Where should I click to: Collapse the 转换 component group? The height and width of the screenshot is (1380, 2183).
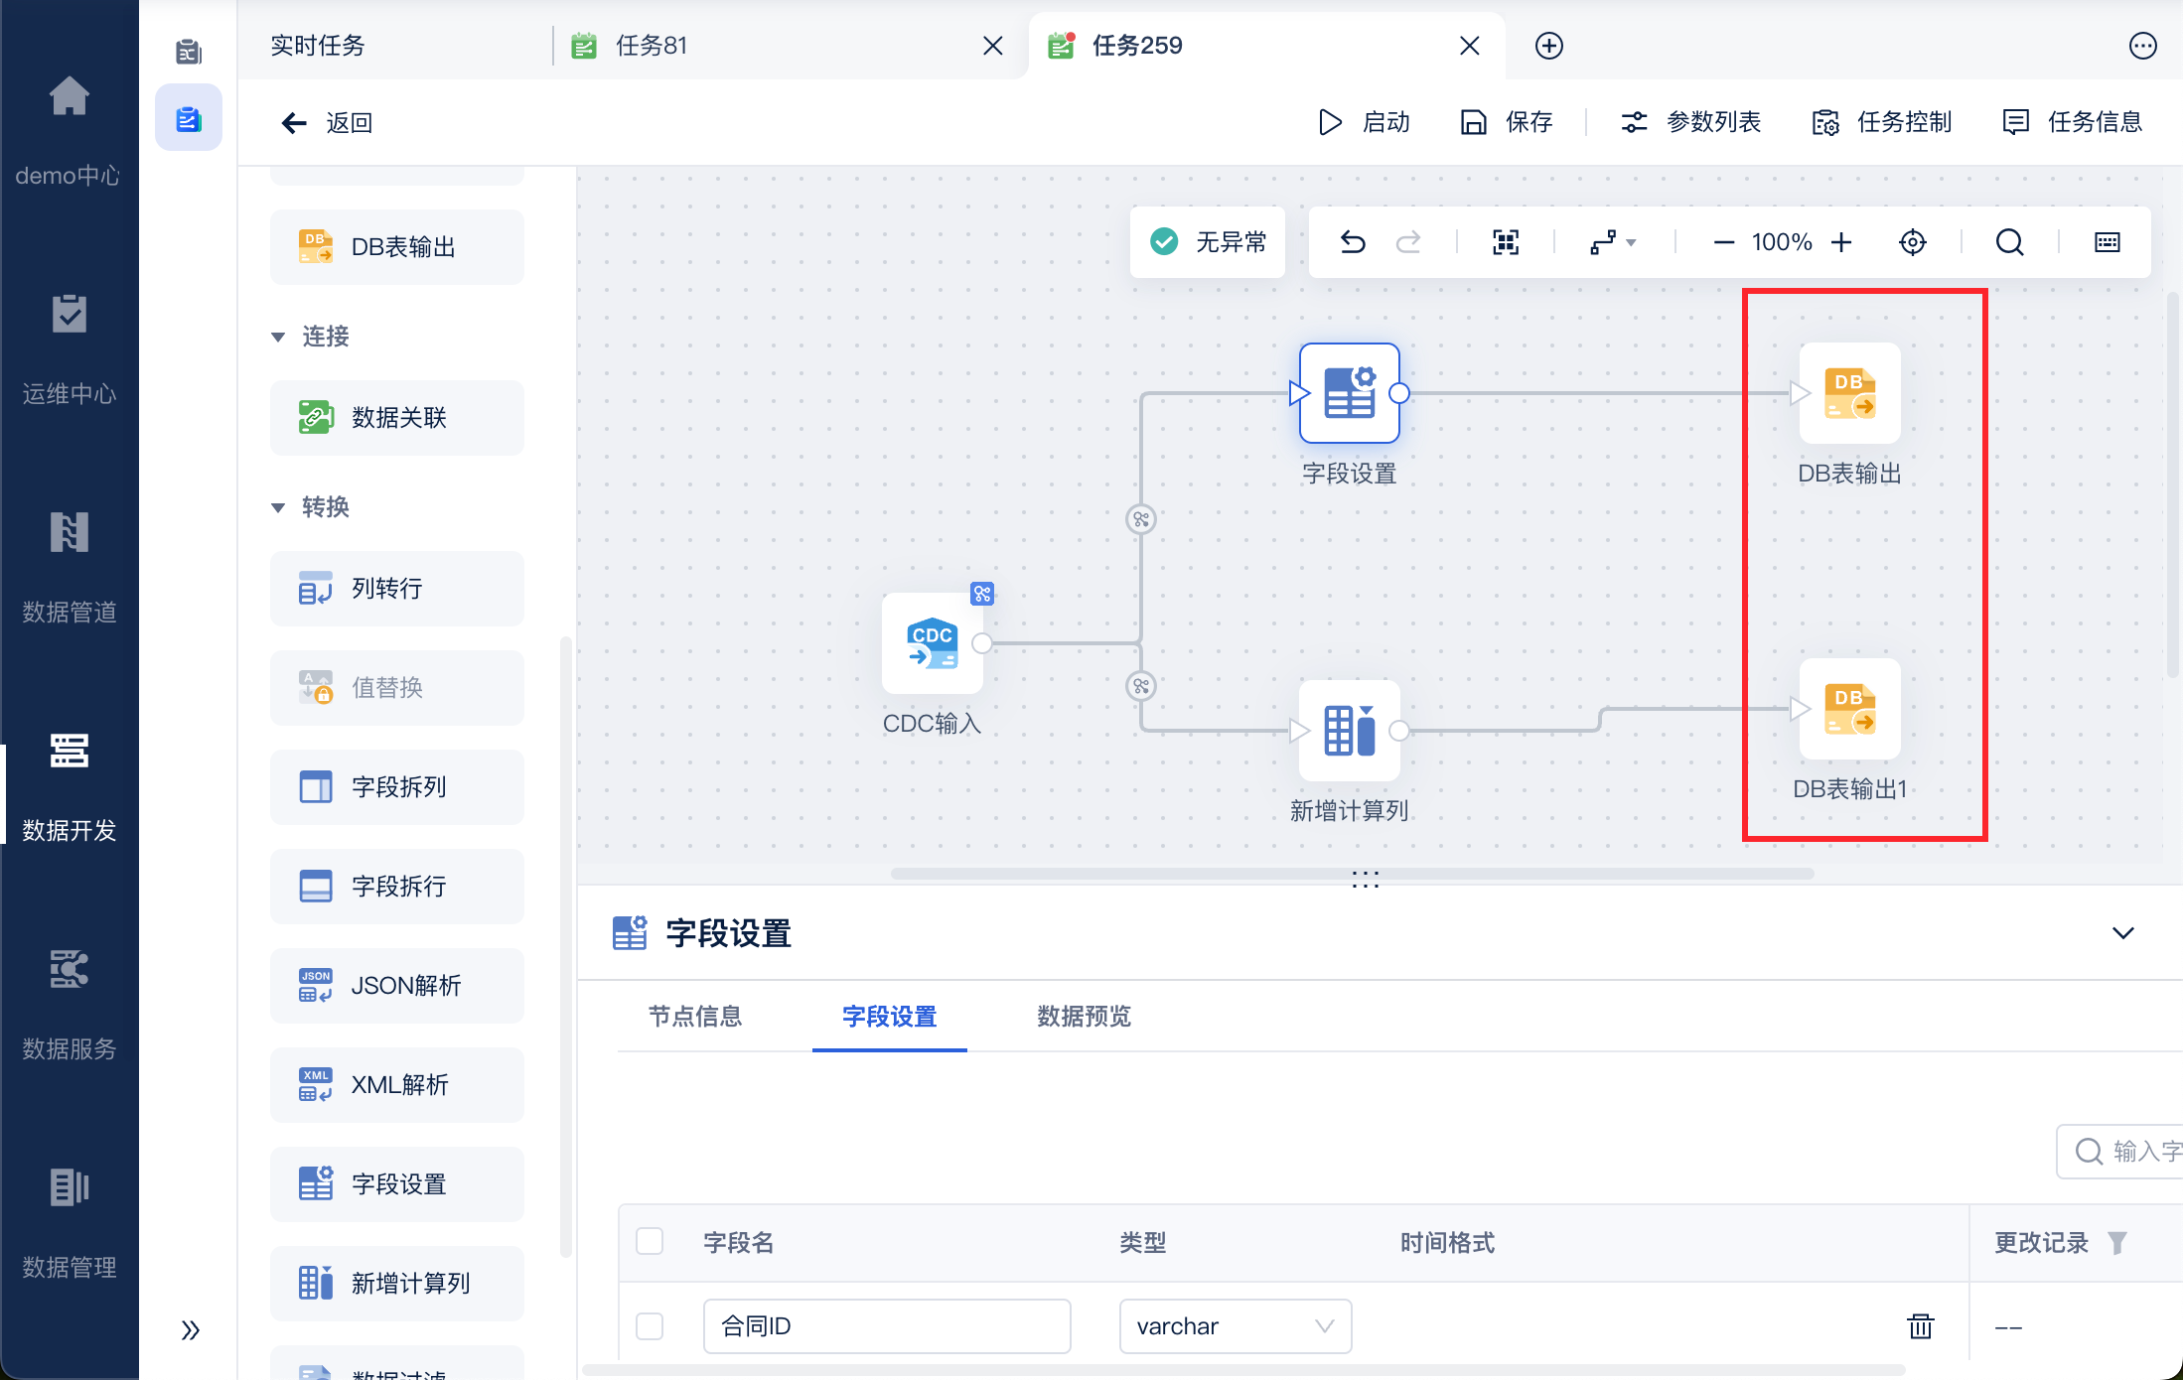coord(278,507)
